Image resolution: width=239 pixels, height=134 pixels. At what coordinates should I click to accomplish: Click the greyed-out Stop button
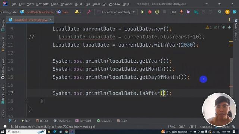(x=164, y=12)
